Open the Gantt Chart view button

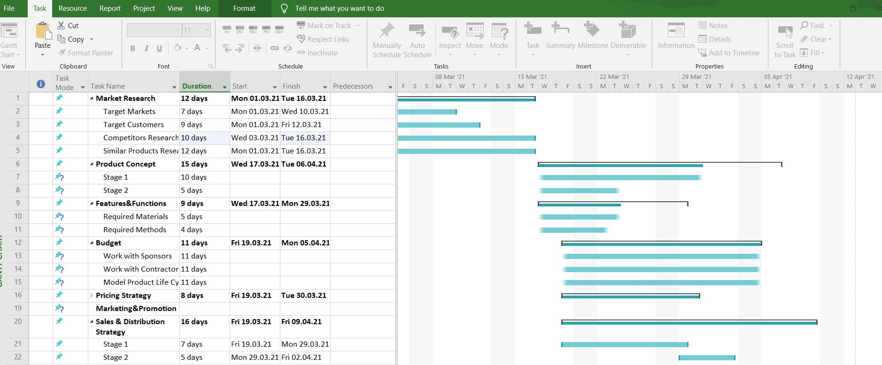[9, 40]
